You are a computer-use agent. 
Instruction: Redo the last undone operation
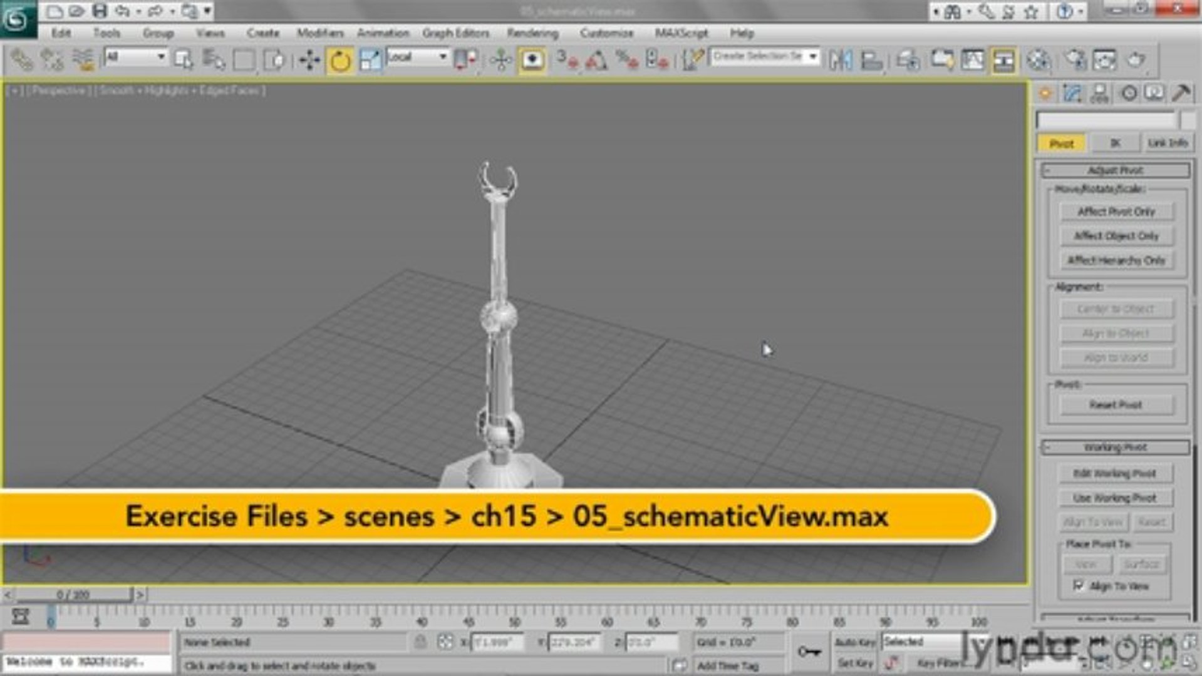pyautogui.click(x=155, y=11)
